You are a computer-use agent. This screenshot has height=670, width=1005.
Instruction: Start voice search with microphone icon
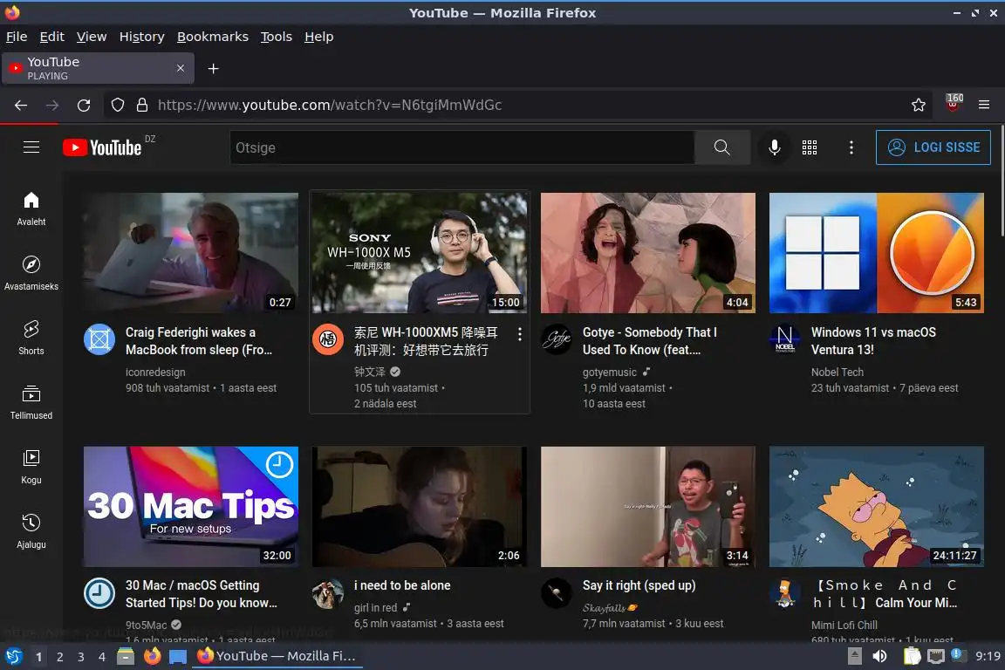click(x=775, y=147)
